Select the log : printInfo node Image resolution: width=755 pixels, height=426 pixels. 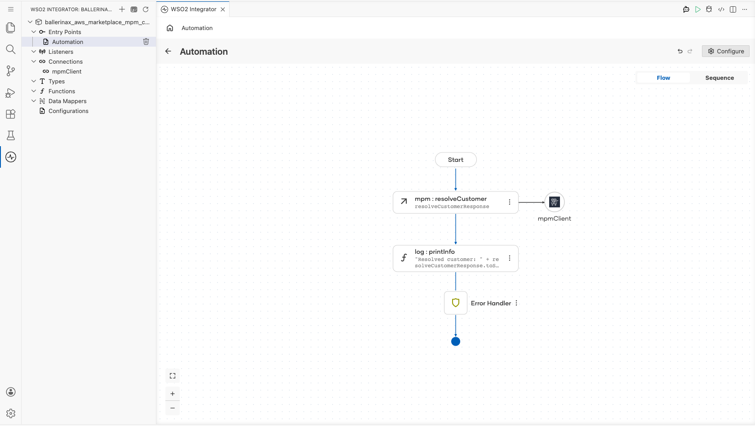[x=456, y=258]
